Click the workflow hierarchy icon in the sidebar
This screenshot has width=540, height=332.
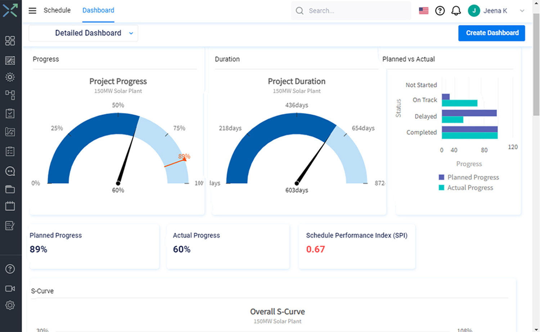click(x=10, y=95)
